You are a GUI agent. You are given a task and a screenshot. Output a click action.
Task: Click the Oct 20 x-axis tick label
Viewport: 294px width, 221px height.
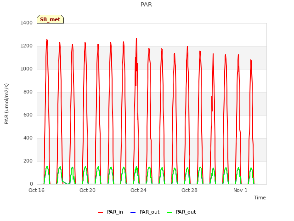[87, 190]
